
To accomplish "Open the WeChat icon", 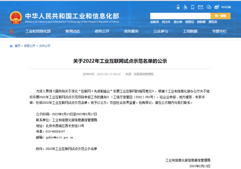I will pos(209,7).
